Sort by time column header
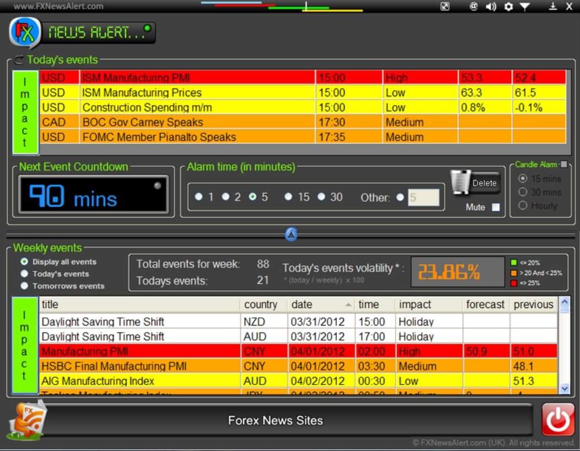 (x=375, y=305)
